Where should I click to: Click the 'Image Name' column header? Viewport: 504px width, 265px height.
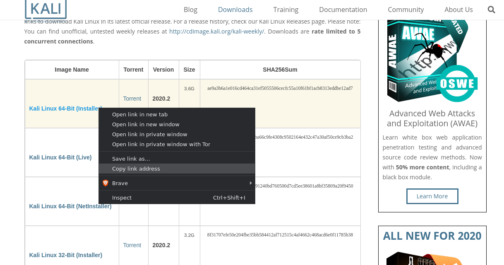[72, 70]
